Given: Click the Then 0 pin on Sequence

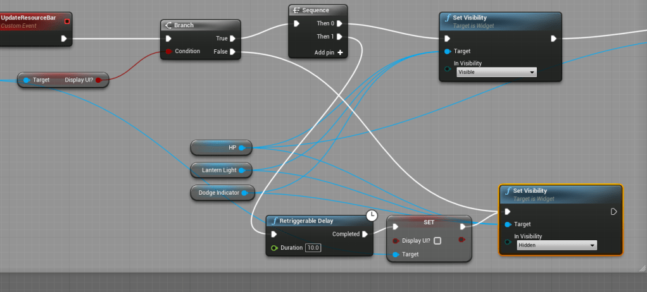Looking at the screenshot, I should click(x=340, y=24).
